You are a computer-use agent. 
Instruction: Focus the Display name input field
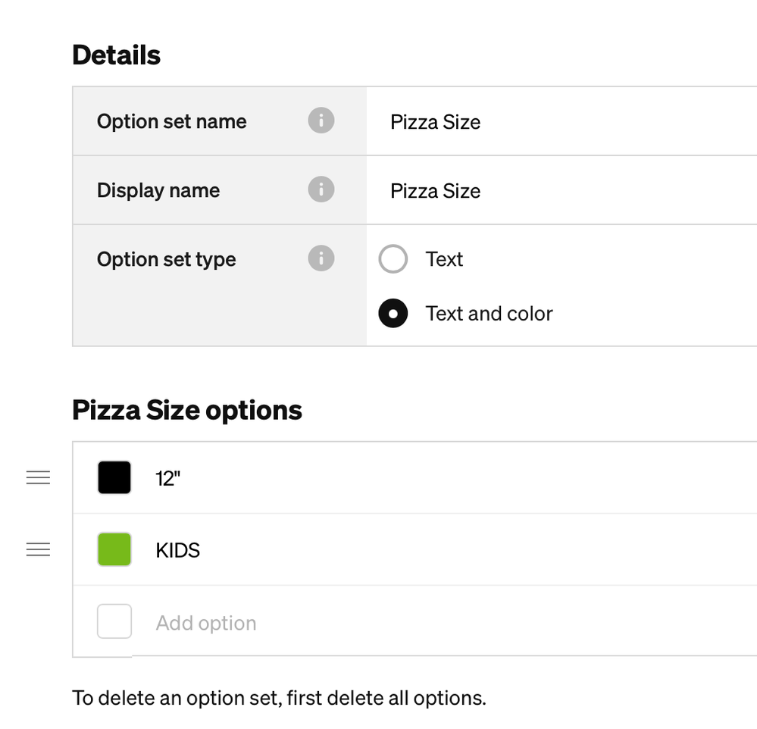point(561,191)
